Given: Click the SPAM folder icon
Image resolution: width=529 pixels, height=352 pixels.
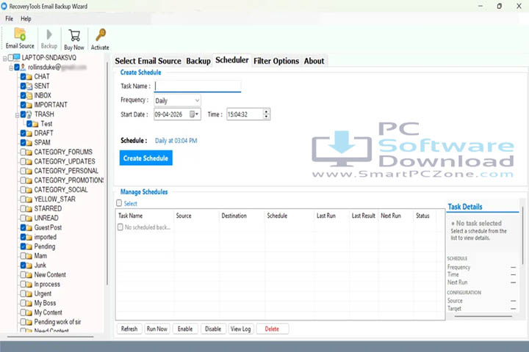Looking at the screenshot, I should click(x=29, y=143).
